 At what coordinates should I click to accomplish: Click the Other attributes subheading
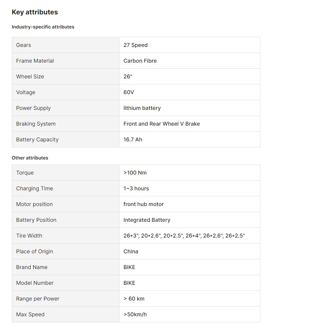pos(30,158)
